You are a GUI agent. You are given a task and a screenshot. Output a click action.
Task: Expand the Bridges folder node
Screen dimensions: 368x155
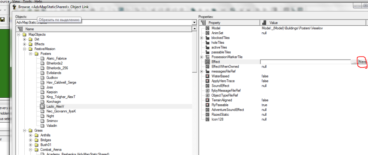pos(30,140)
